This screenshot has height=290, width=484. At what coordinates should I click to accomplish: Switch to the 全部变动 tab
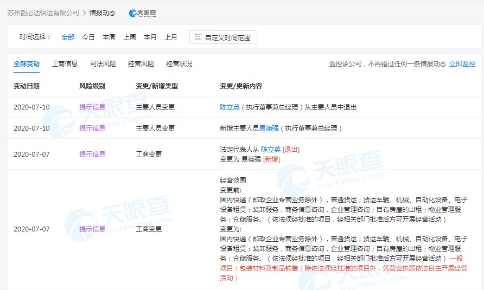27,64
